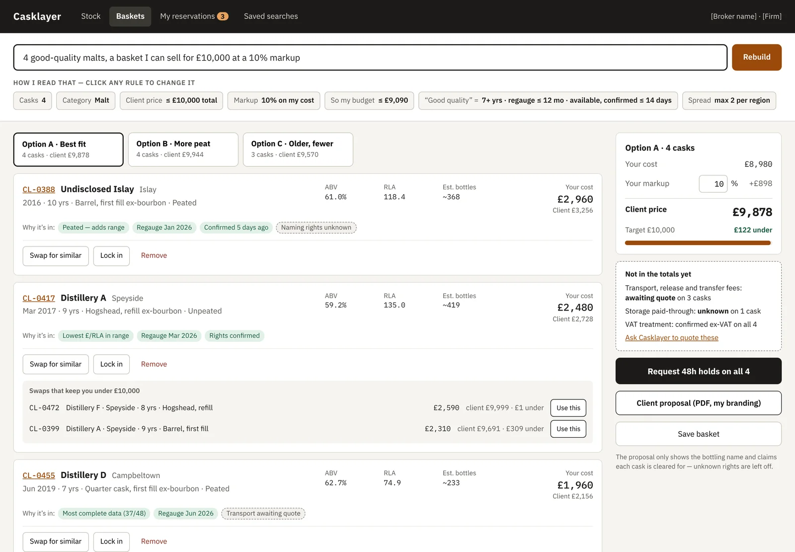Remove the Distillery D cask
Screen dimensions: 795x552
[154, 542]
